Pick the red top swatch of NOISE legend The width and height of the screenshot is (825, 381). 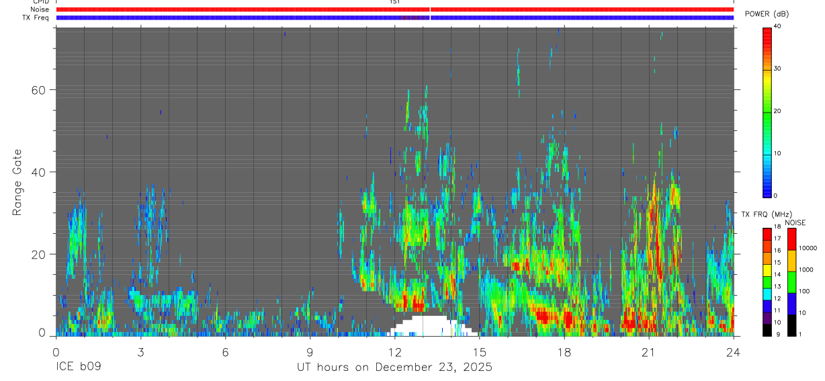(x=791, y=239)
